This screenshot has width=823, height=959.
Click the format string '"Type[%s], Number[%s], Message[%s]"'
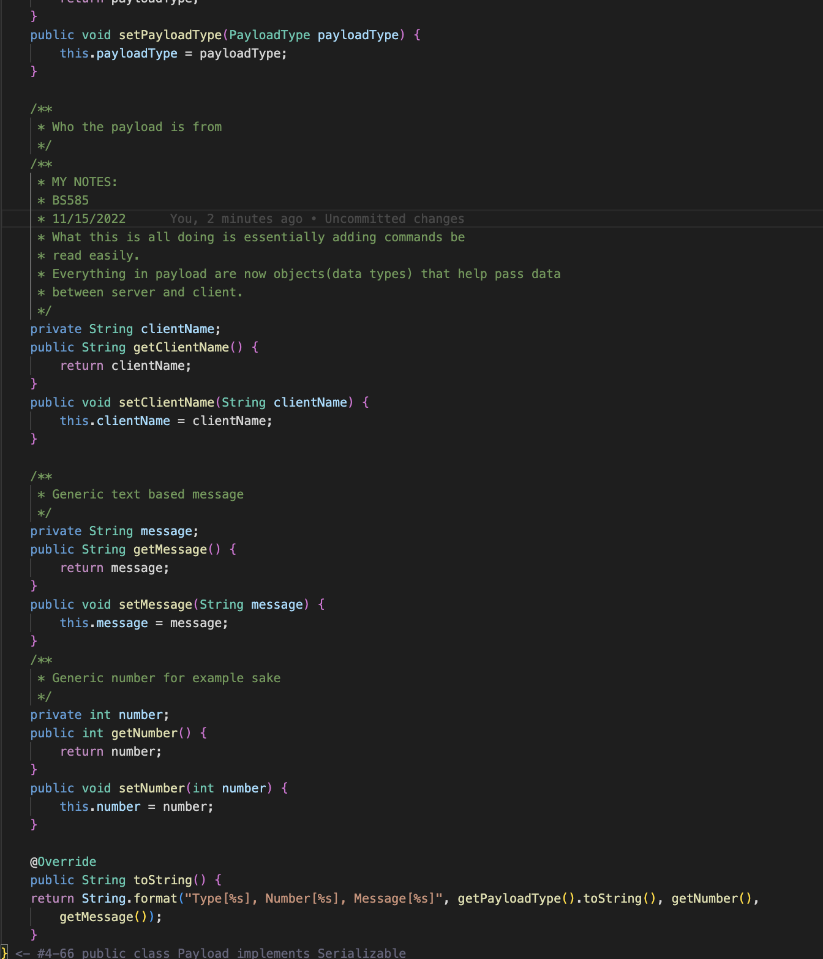coord(314,898)
